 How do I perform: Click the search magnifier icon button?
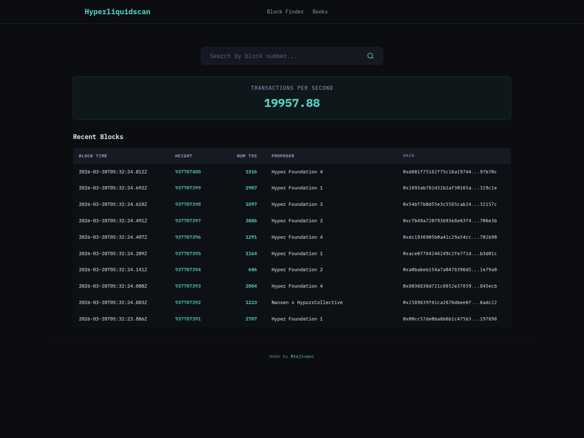370,56
